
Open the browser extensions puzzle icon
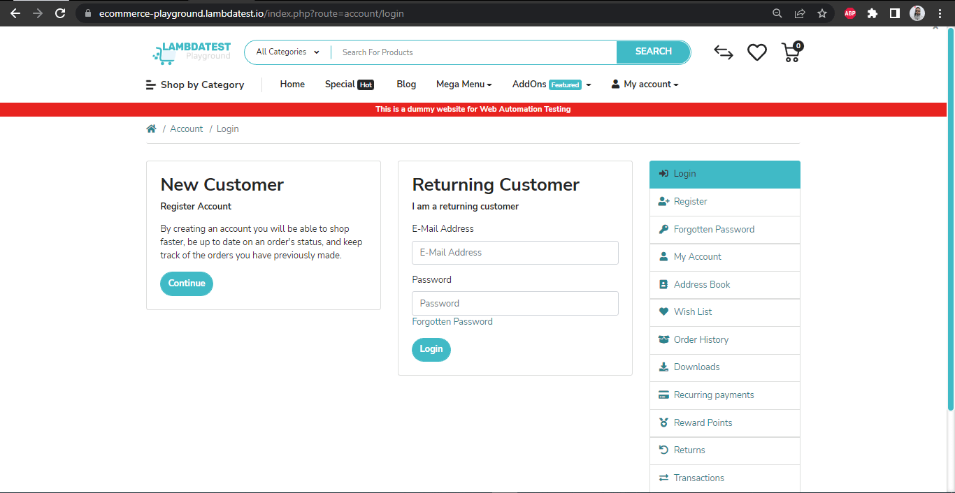873,13
